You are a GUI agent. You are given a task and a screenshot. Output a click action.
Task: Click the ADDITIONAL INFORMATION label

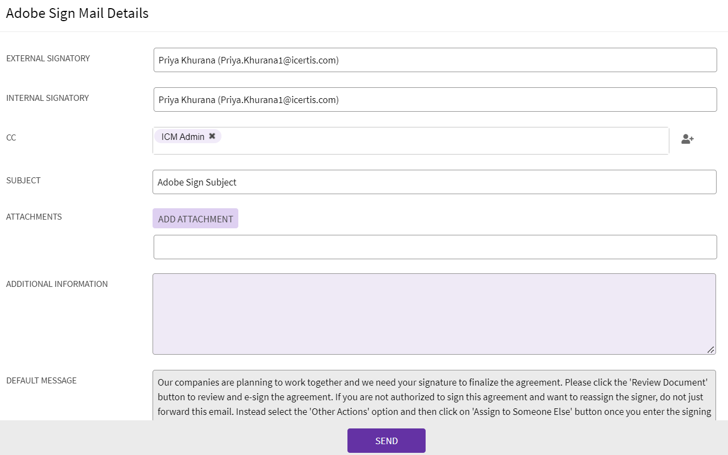pyautogui.click(x=57, y=284)
